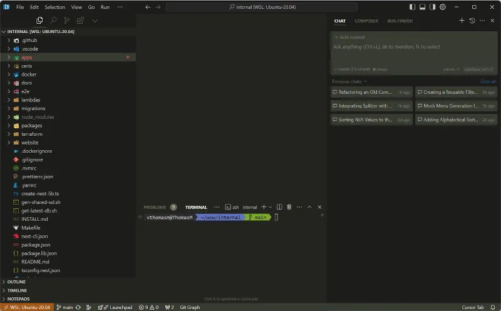This screenshot has width=501, height=311.
Task: Click the View all chats link
Action: point(488,82)
